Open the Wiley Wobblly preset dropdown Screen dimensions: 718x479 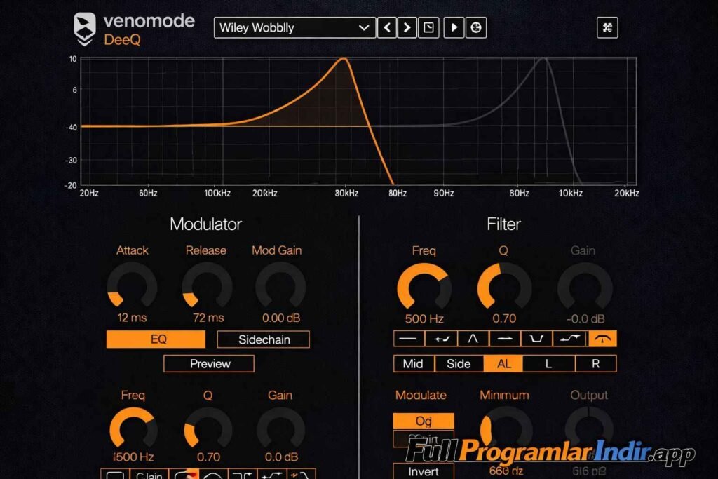pyautogui.click(x=294, y=28)
